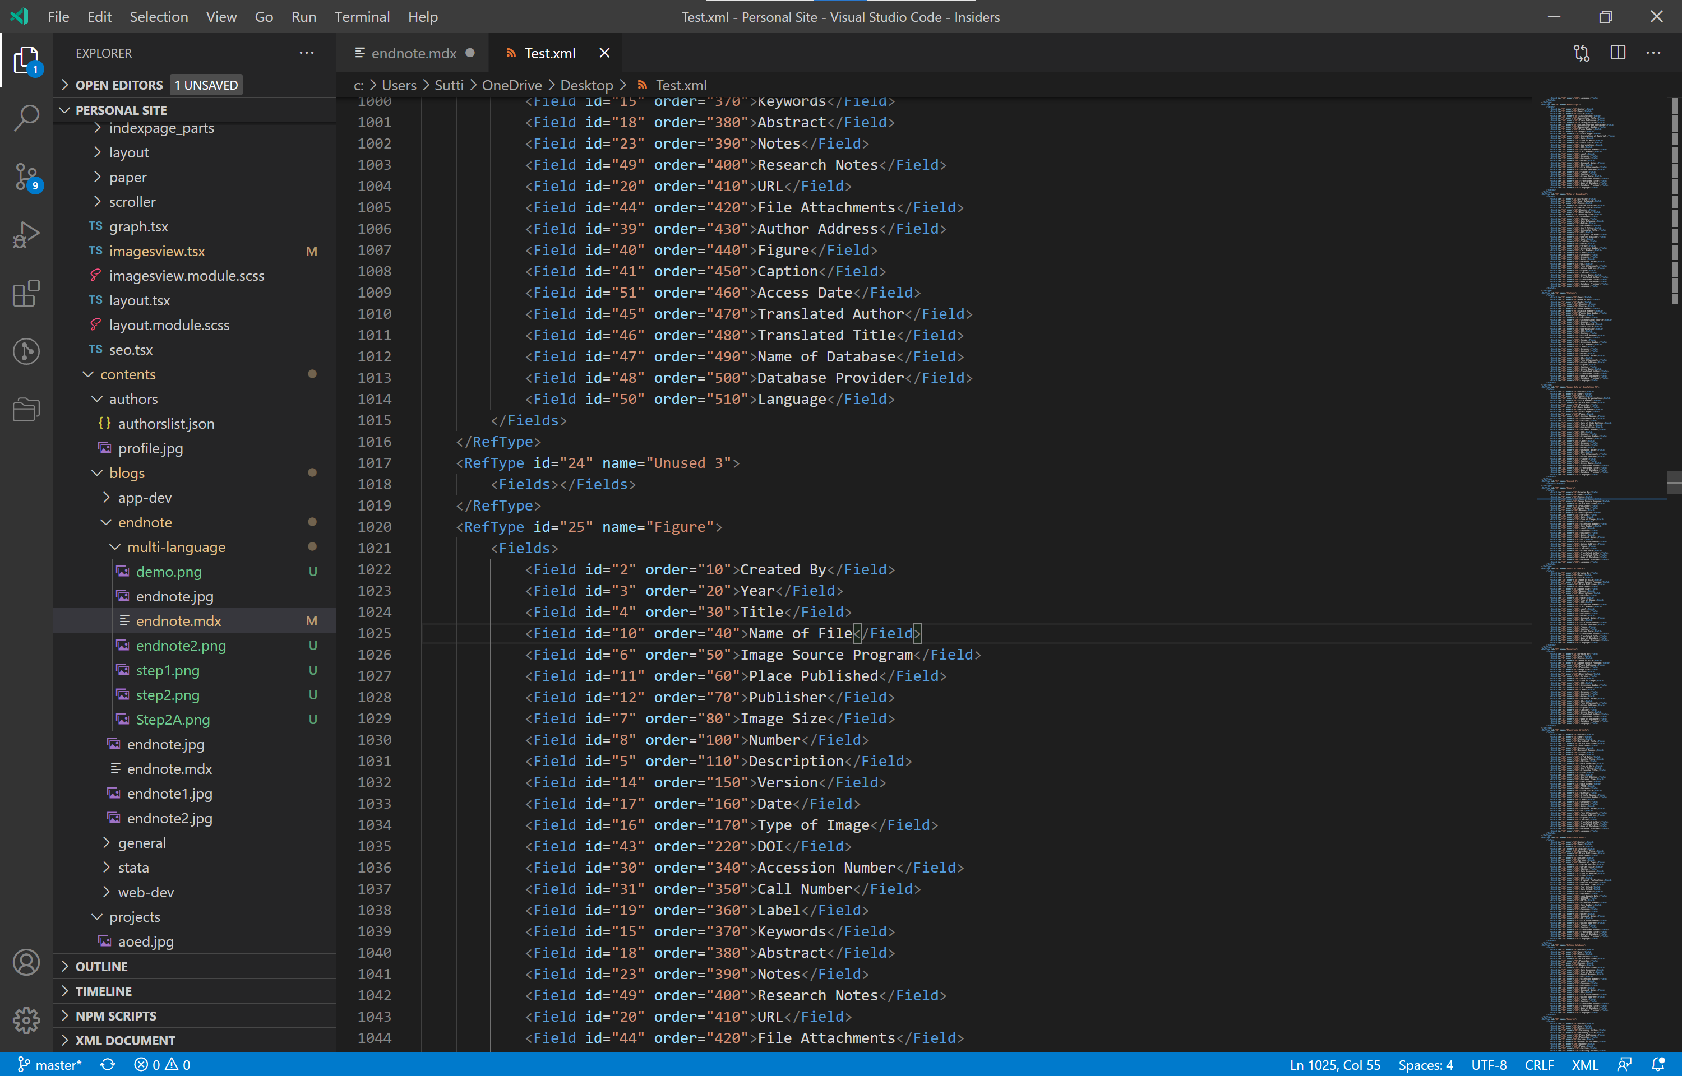Click the synchronize changes icon in status bar
Viewport: 1682px width, 1076px height.
(x=107, y=1064)
